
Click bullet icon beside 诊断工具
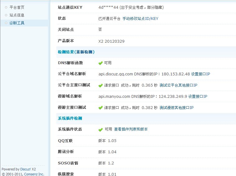point(6,23)
